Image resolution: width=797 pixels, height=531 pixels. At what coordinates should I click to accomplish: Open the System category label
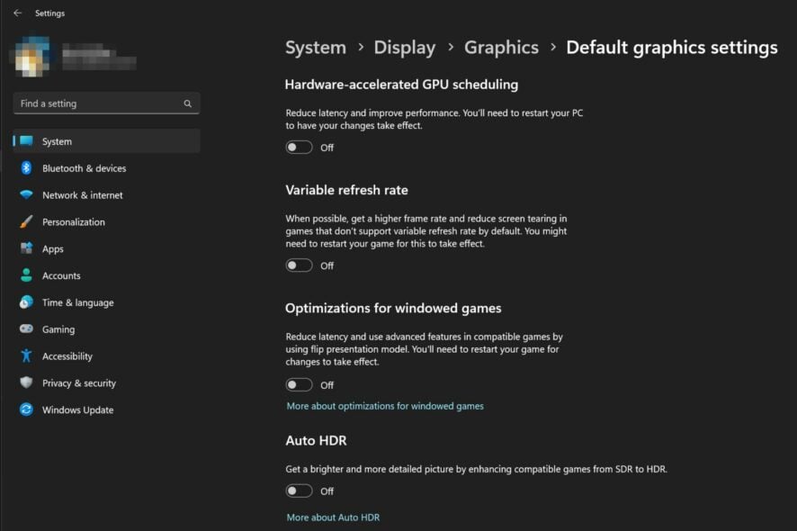[x=57, y=141]
